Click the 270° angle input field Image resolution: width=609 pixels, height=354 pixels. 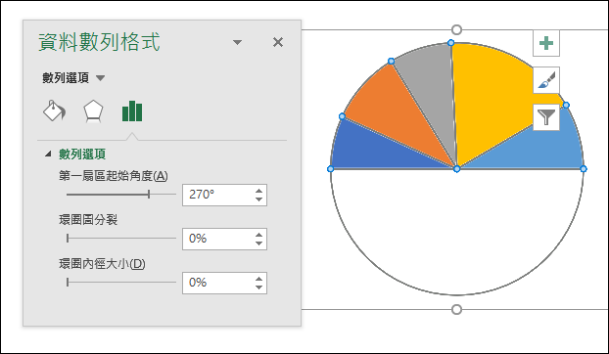[218, 195]
